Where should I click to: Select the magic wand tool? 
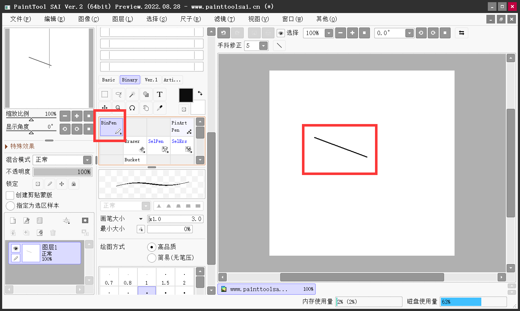point(132,94)
